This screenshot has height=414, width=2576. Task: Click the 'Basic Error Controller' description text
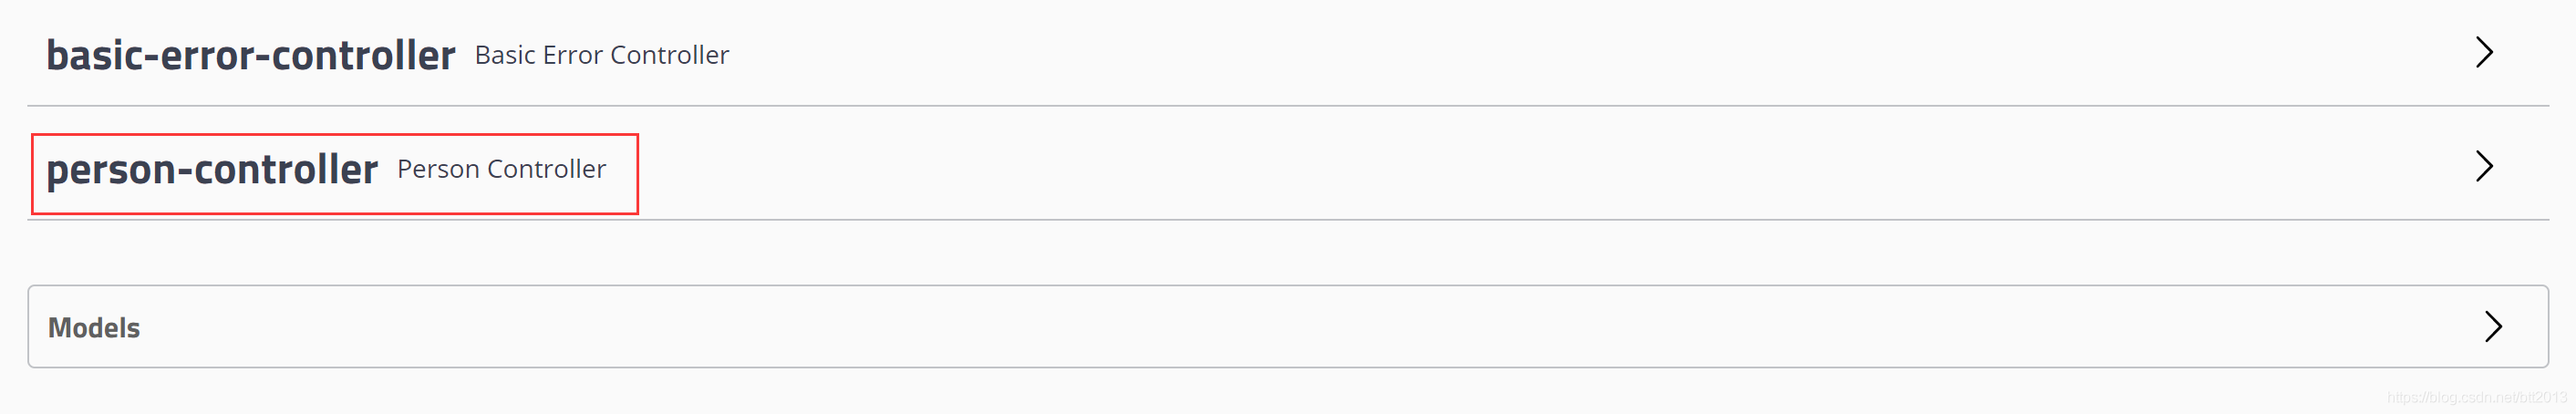click(x=601, y=55)
